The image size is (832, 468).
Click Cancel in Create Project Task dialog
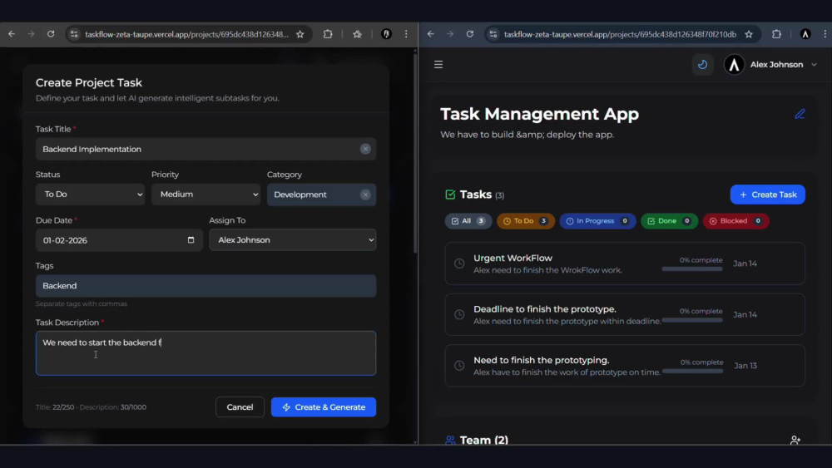coord(240,407)
